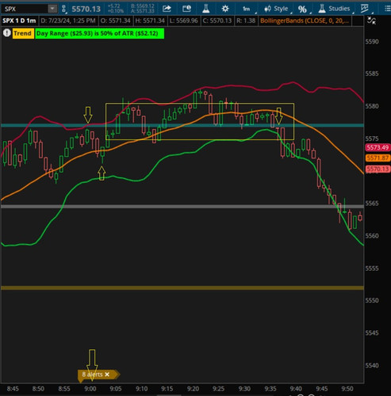Click the 8 alerts tag

click(98, 375)
